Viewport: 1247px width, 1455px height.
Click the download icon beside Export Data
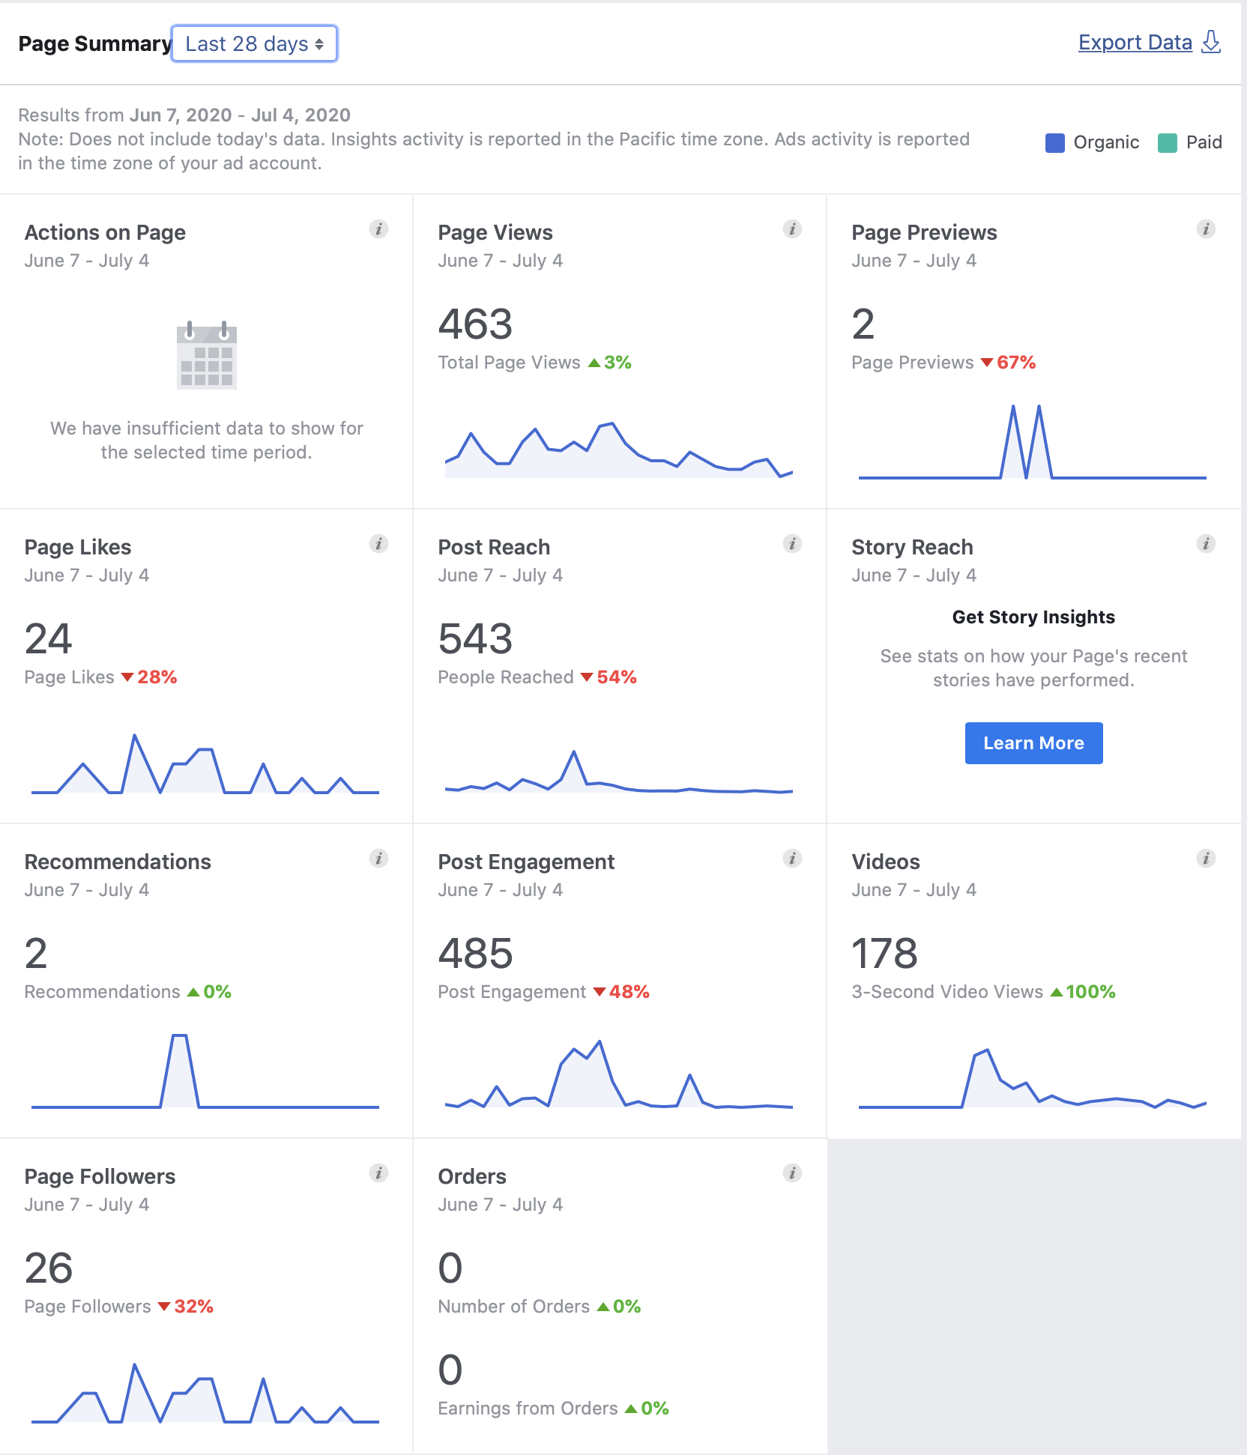1211,43
